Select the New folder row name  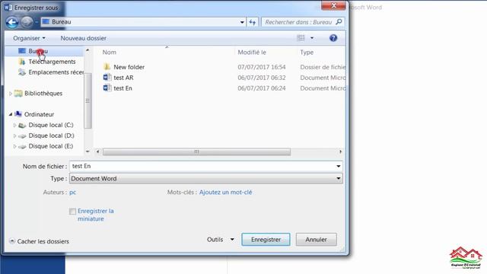click(x=129, y=67)
